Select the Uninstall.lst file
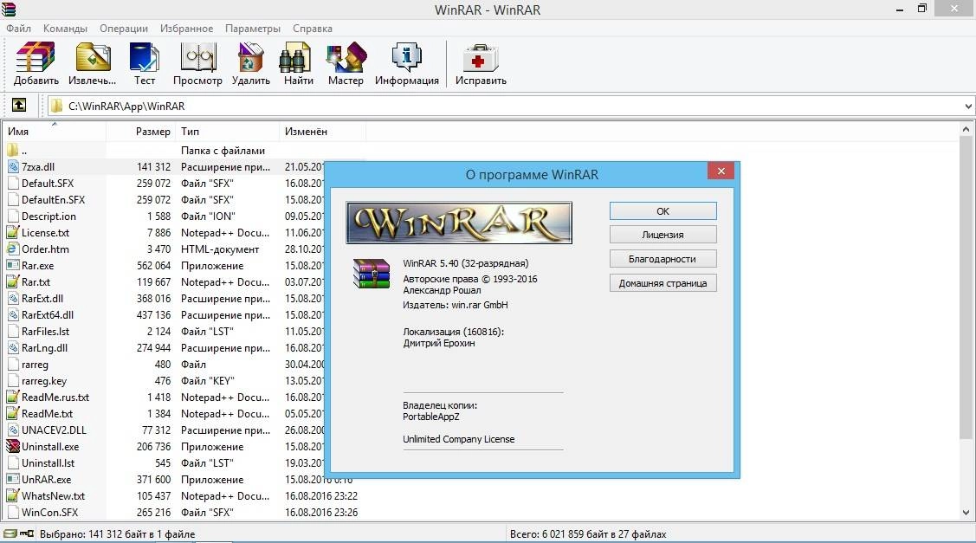 (x=48, y=463)
